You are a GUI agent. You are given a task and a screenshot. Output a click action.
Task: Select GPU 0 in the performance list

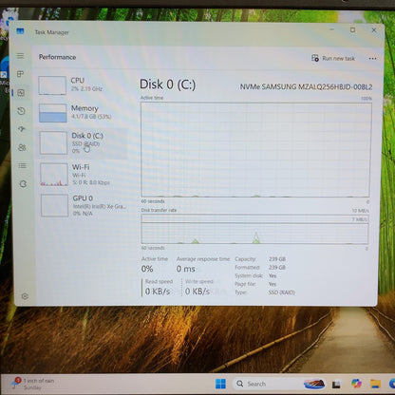point(85,205)
